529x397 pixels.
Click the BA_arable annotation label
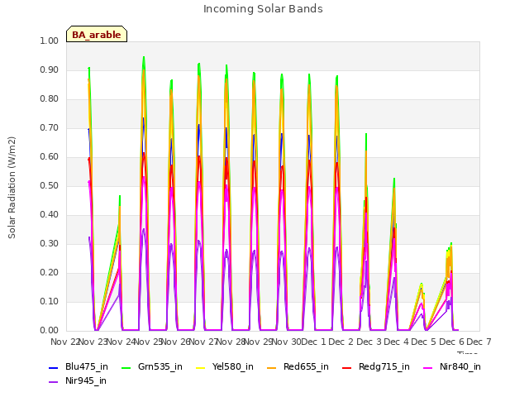point(97,35)
